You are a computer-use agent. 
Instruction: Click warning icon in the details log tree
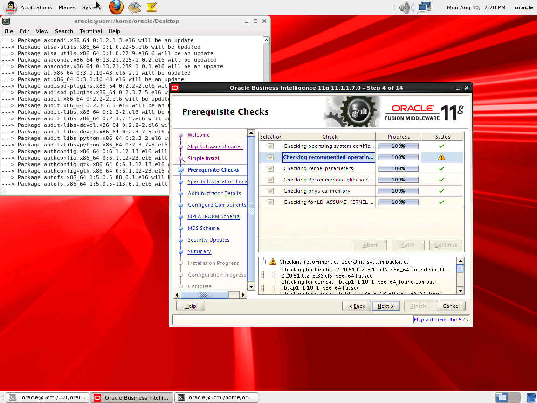[273, 262]
